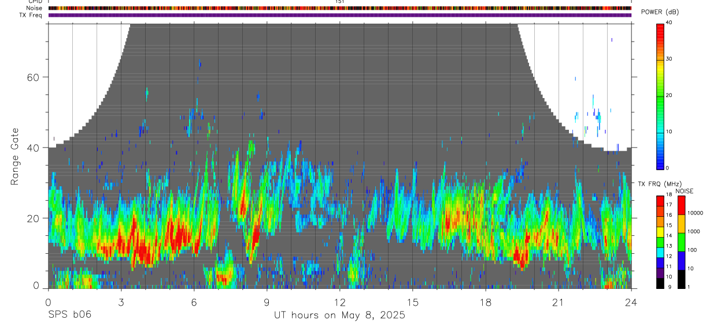Click the UT hours on May 8, 2025 label
Image resolution: width=710 pixels, height=327 pixels.
[x=339, y=315]
